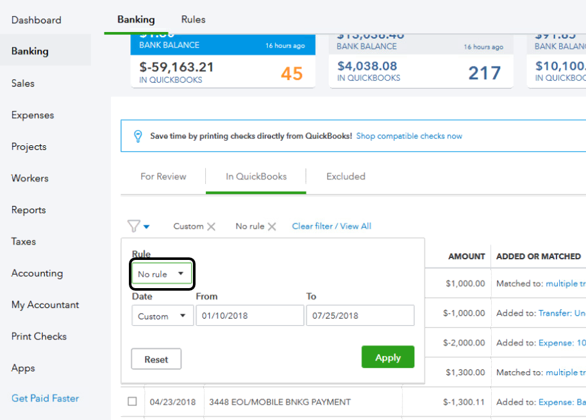Tick the checkbox for the 04/23/2018 transaction
Image resolution: width=586 pixels, height=420 pixels.
click(132, 401)
